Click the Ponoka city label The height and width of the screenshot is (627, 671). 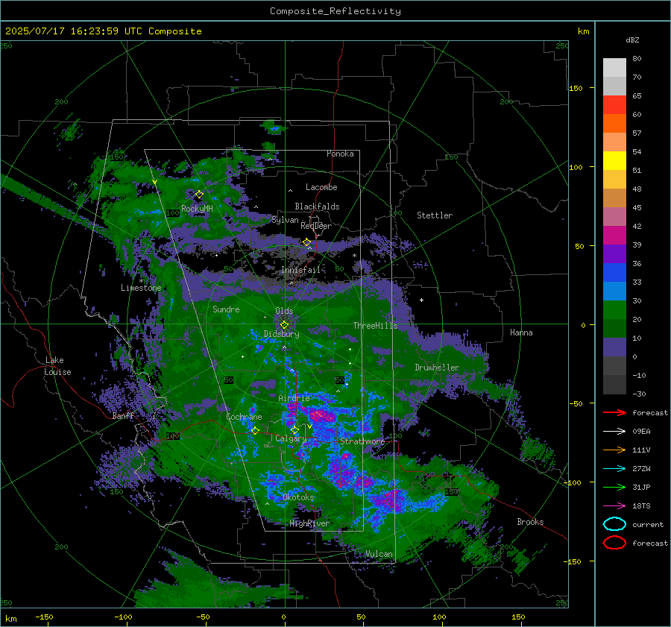[x=340, y=154]
